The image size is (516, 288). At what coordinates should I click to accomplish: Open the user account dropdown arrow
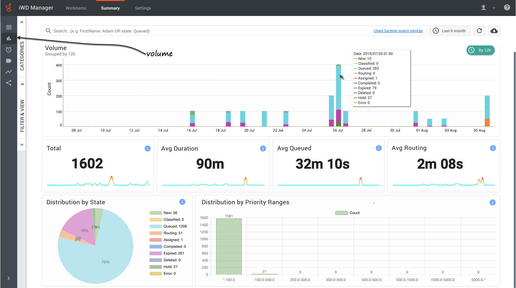tap(494, 8)
